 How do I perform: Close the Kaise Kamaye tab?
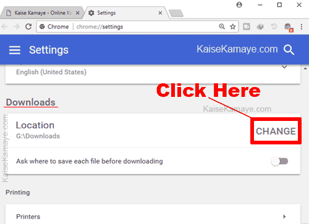pos(78,13)
